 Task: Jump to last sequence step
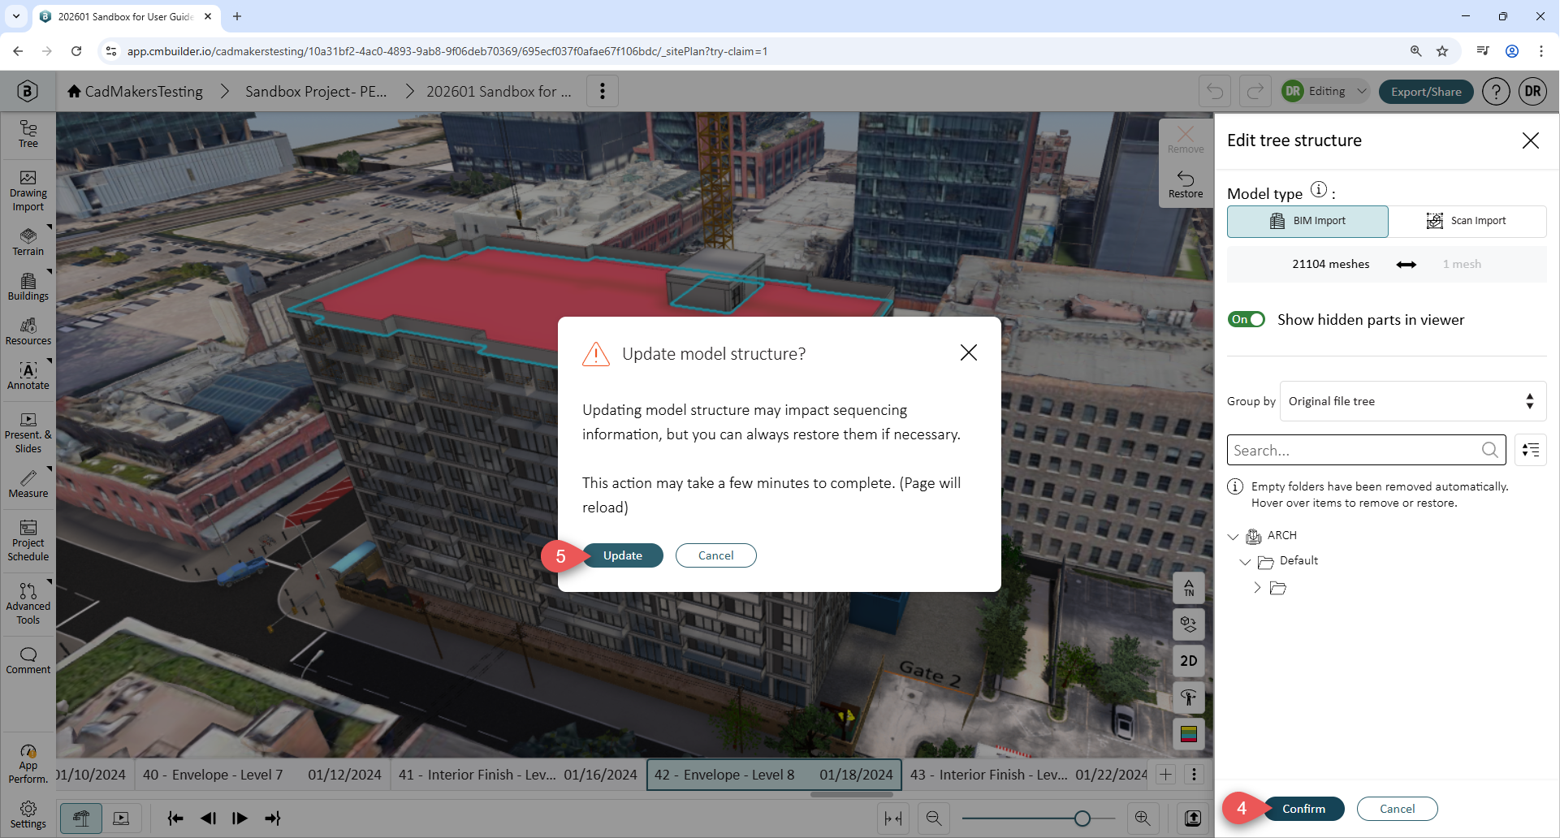coord(273,819)
